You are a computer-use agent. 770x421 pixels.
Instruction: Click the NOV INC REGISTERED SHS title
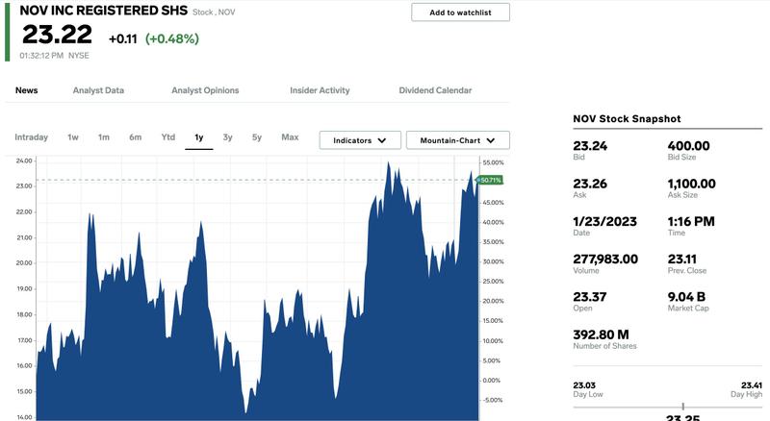104,11
